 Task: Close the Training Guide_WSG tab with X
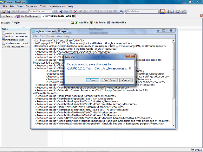(73, 16)
